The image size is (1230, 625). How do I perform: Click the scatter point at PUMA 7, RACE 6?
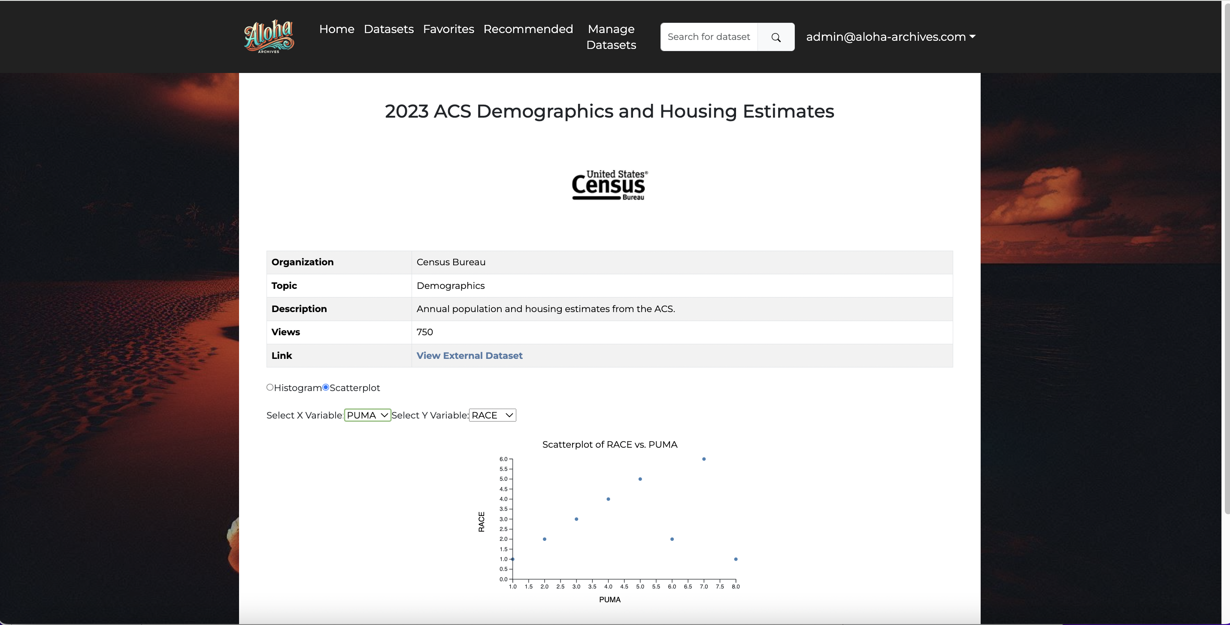pos(704,459)
